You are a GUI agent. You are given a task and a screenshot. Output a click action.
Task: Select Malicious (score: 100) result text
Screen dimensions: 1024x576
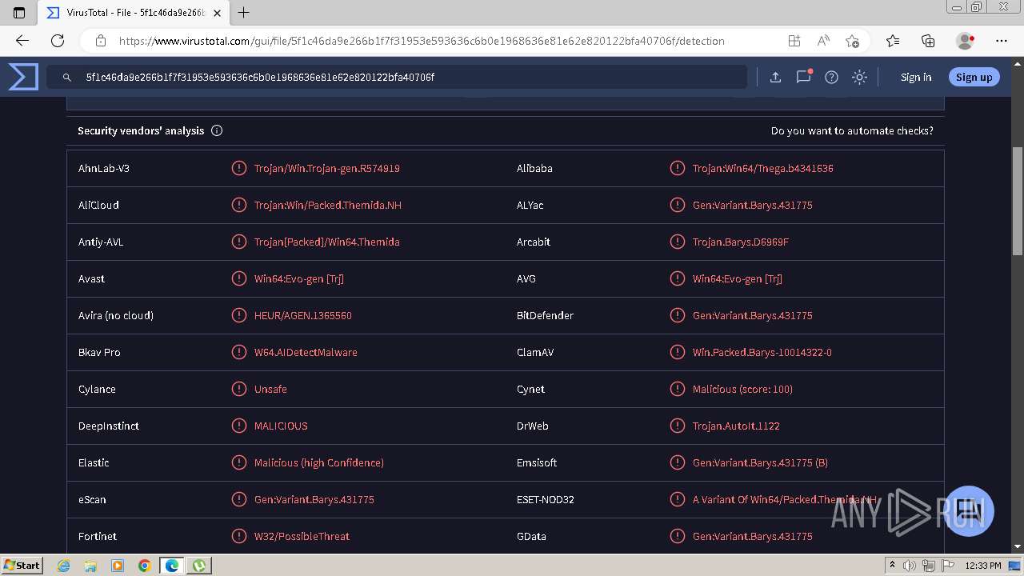pos(742,389)
